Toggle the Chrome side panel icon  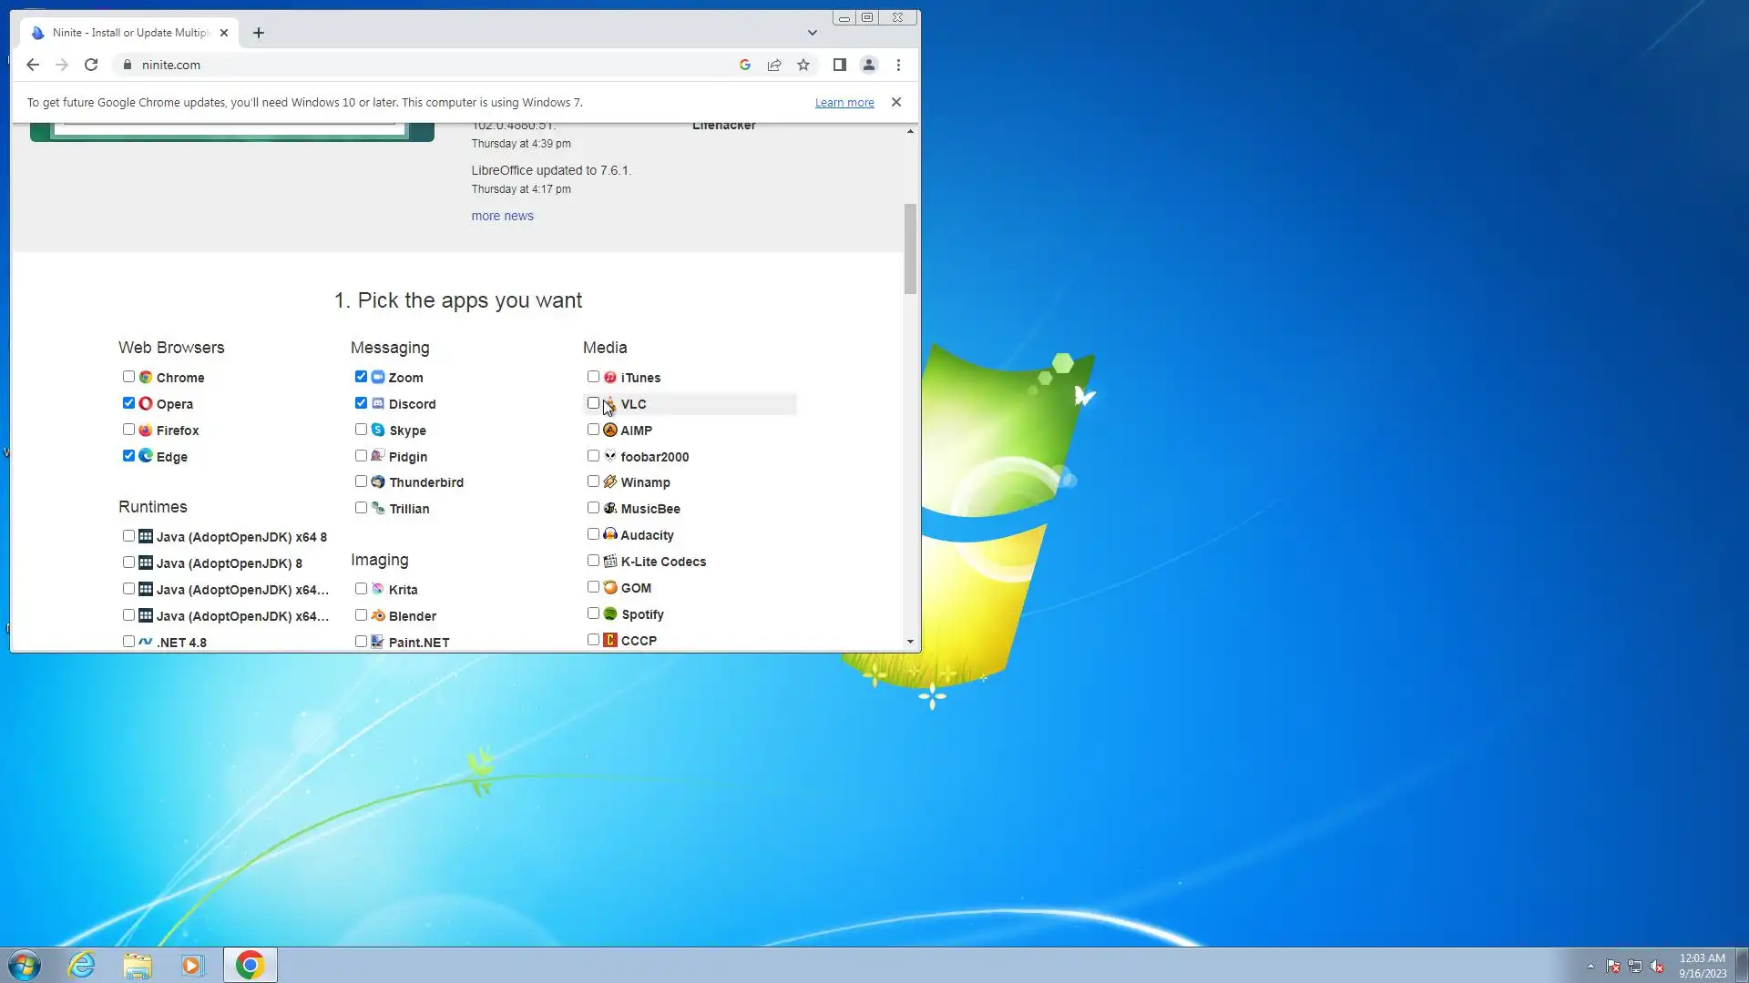click(x=840, y=65)
